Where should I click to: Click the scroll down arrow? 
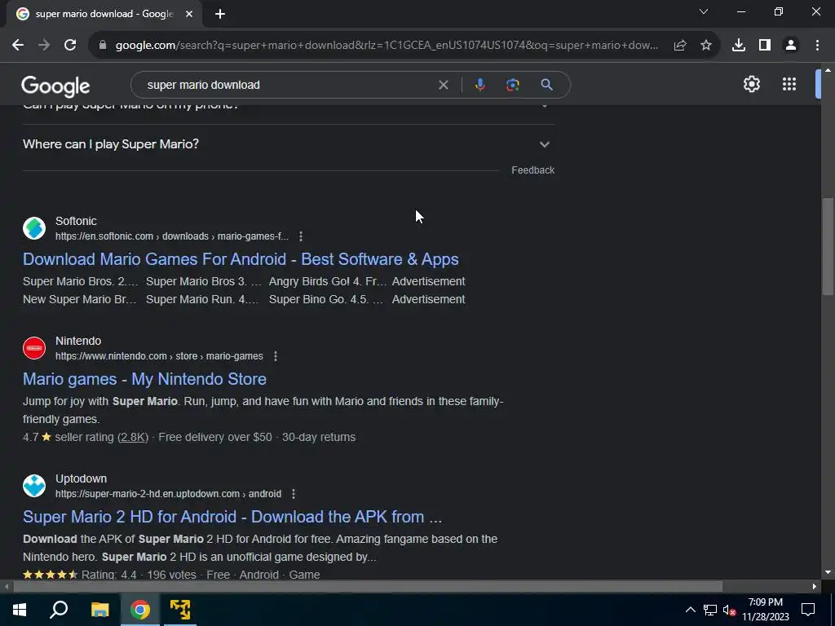click(828, 573)
